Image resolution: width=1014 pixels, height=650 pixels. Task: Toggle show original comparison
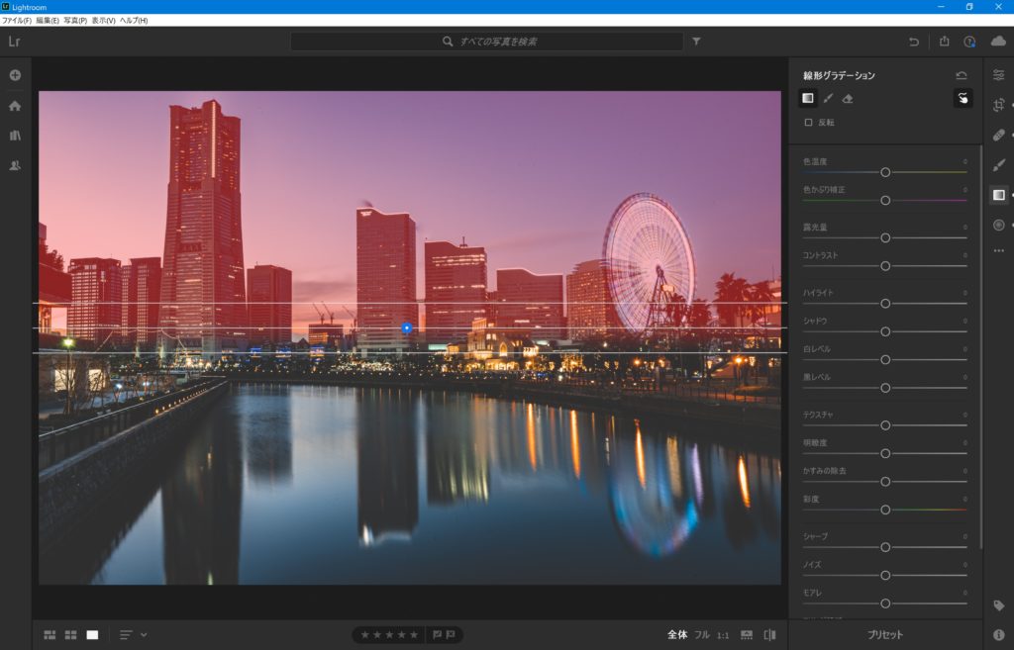(x=769, y=635)
